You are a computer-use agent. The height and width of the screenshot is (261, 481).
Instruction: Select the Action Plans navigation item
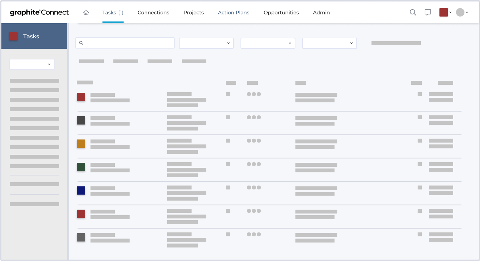pos(233,12)
